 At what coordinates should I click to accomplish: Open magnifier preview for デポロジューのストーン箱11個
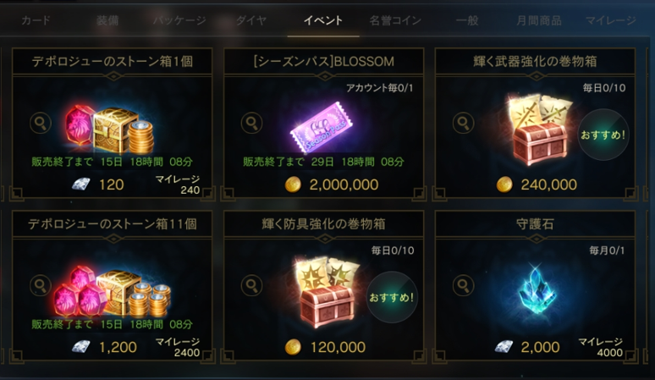click(x=41, y=285)
